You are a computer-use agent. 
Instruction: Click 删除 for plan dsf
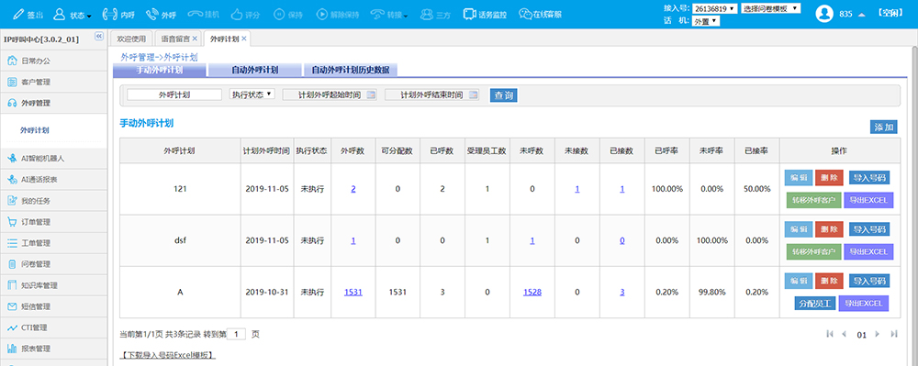[x=829, y=228]
